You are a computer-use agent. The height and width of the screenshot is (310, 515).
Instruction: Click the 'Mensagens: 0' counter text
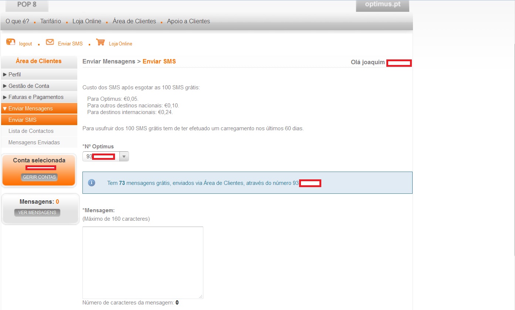click(39, 202)
